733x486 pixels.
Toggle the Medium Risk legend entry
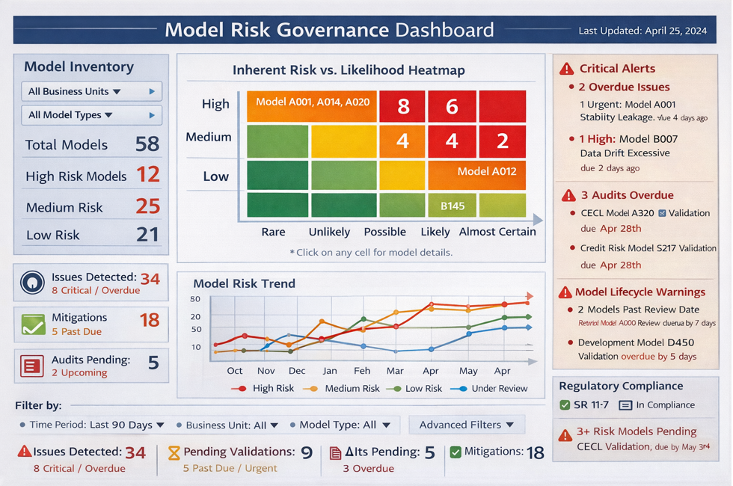[342, 388]
